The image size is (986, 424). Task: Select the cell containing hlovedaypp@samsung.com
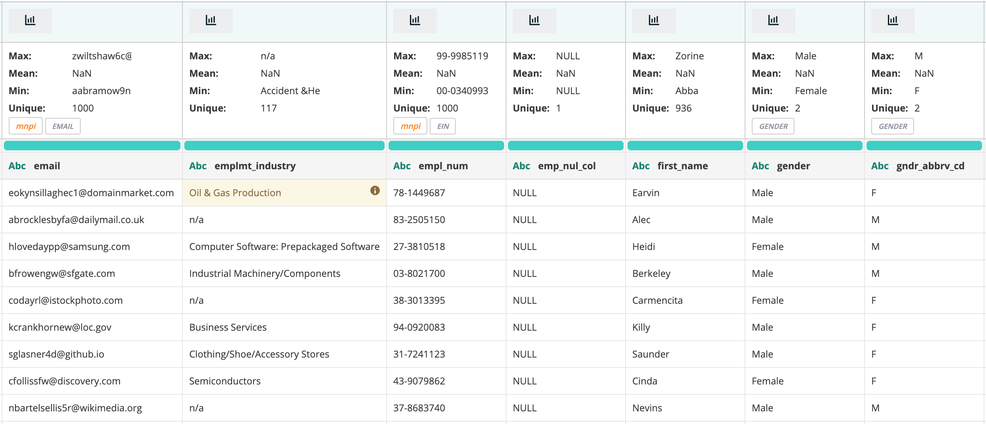coord(69,247)
